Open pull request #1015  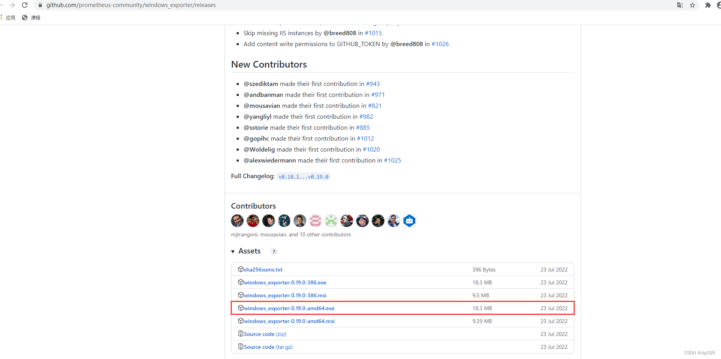click(373, 33)
